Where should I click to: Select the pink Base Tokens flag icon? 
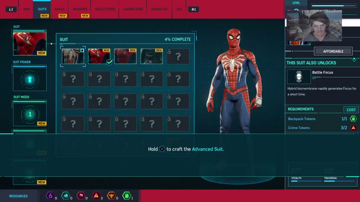coord(81,196)
